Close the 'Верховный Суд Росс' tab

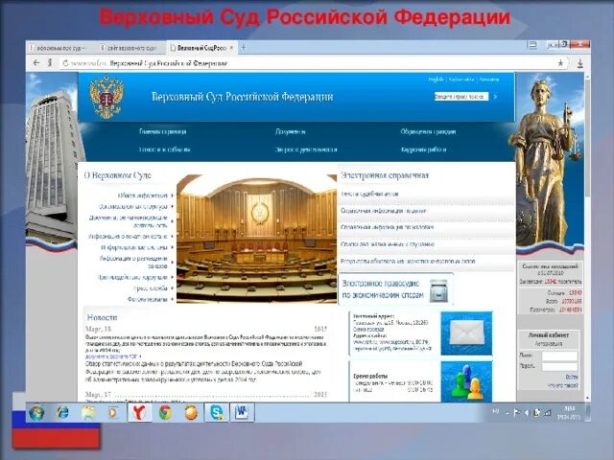pyautogui.click(x=231, y=48)
